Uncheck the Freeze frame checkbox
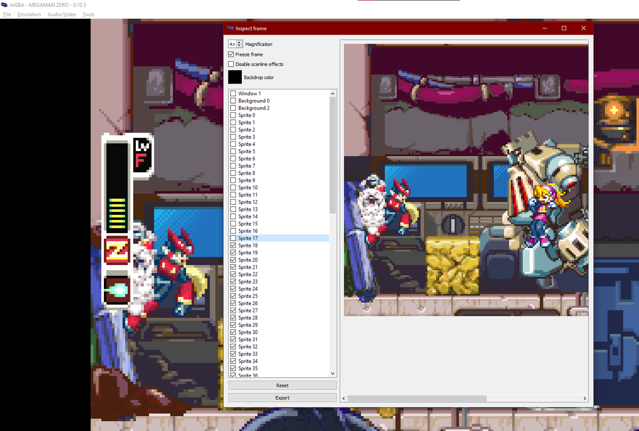 click(231, 54)
